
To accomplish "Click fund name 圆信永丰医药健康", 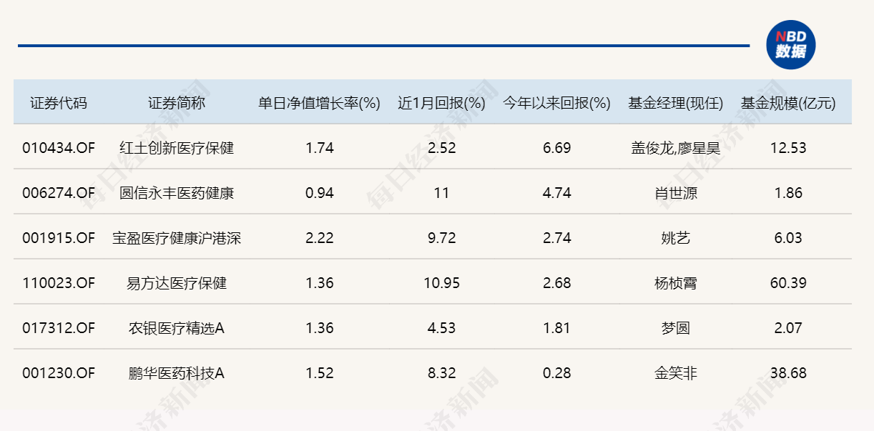I will pos(177,193).
